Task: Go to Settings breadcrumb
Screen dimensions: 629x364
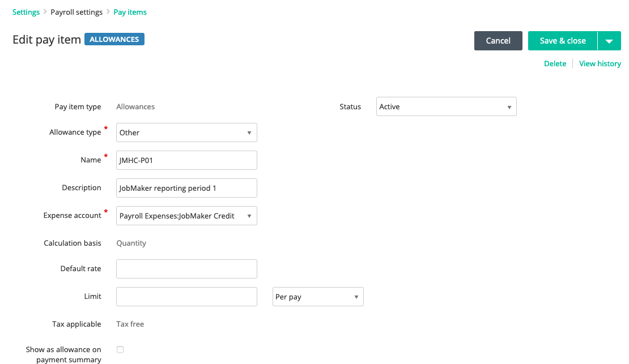Action: click(26, 12)
